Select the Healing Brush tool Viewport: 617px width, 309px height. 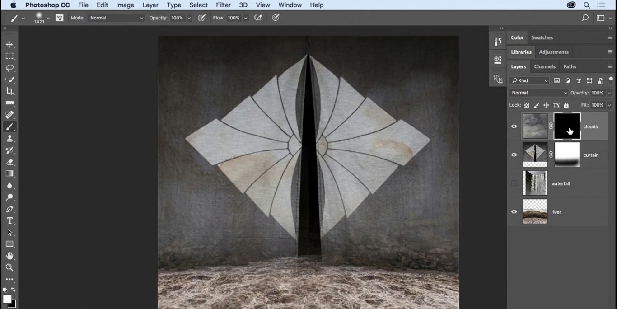[9, 115]
